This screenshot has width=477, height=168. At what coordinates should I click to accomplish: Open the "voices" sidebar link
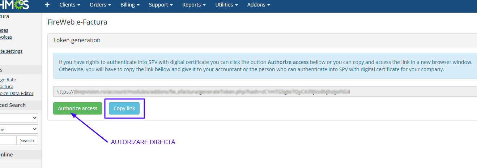6,37
